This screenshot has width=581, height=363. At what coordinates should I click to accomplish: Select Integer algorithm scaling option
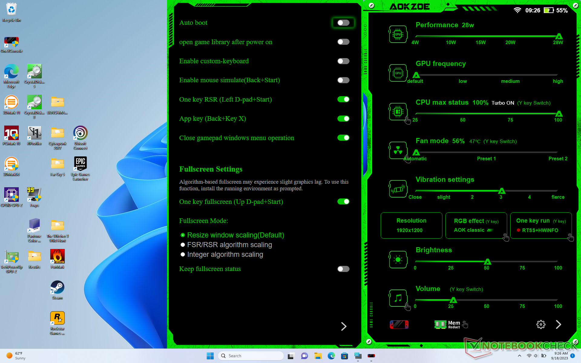183,254
